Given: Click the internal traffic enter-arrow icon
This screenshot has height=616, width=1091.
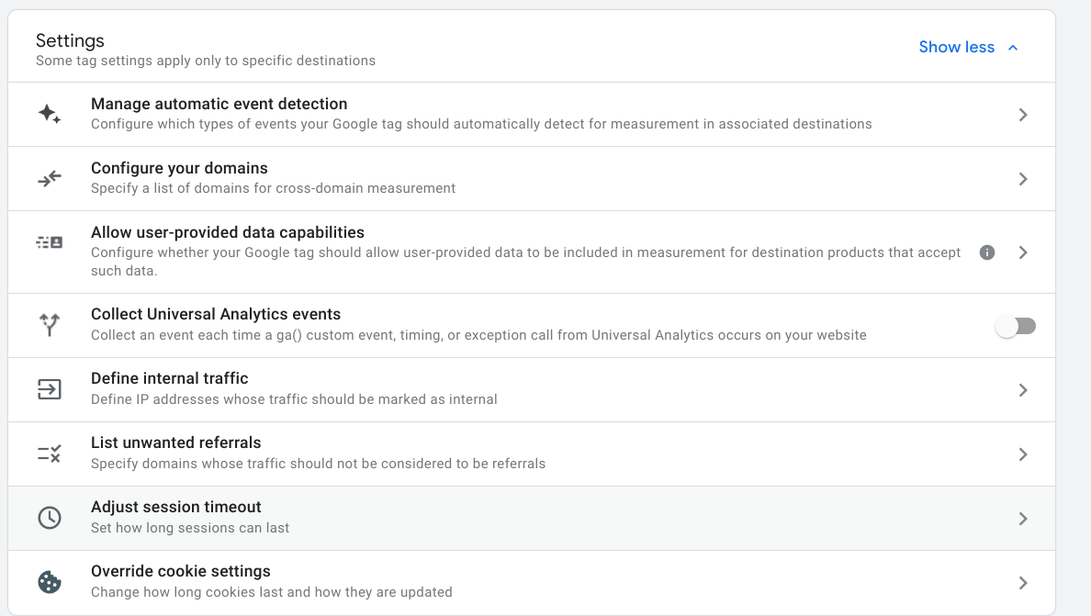Looking at the screenshot, I should (50, 389).
